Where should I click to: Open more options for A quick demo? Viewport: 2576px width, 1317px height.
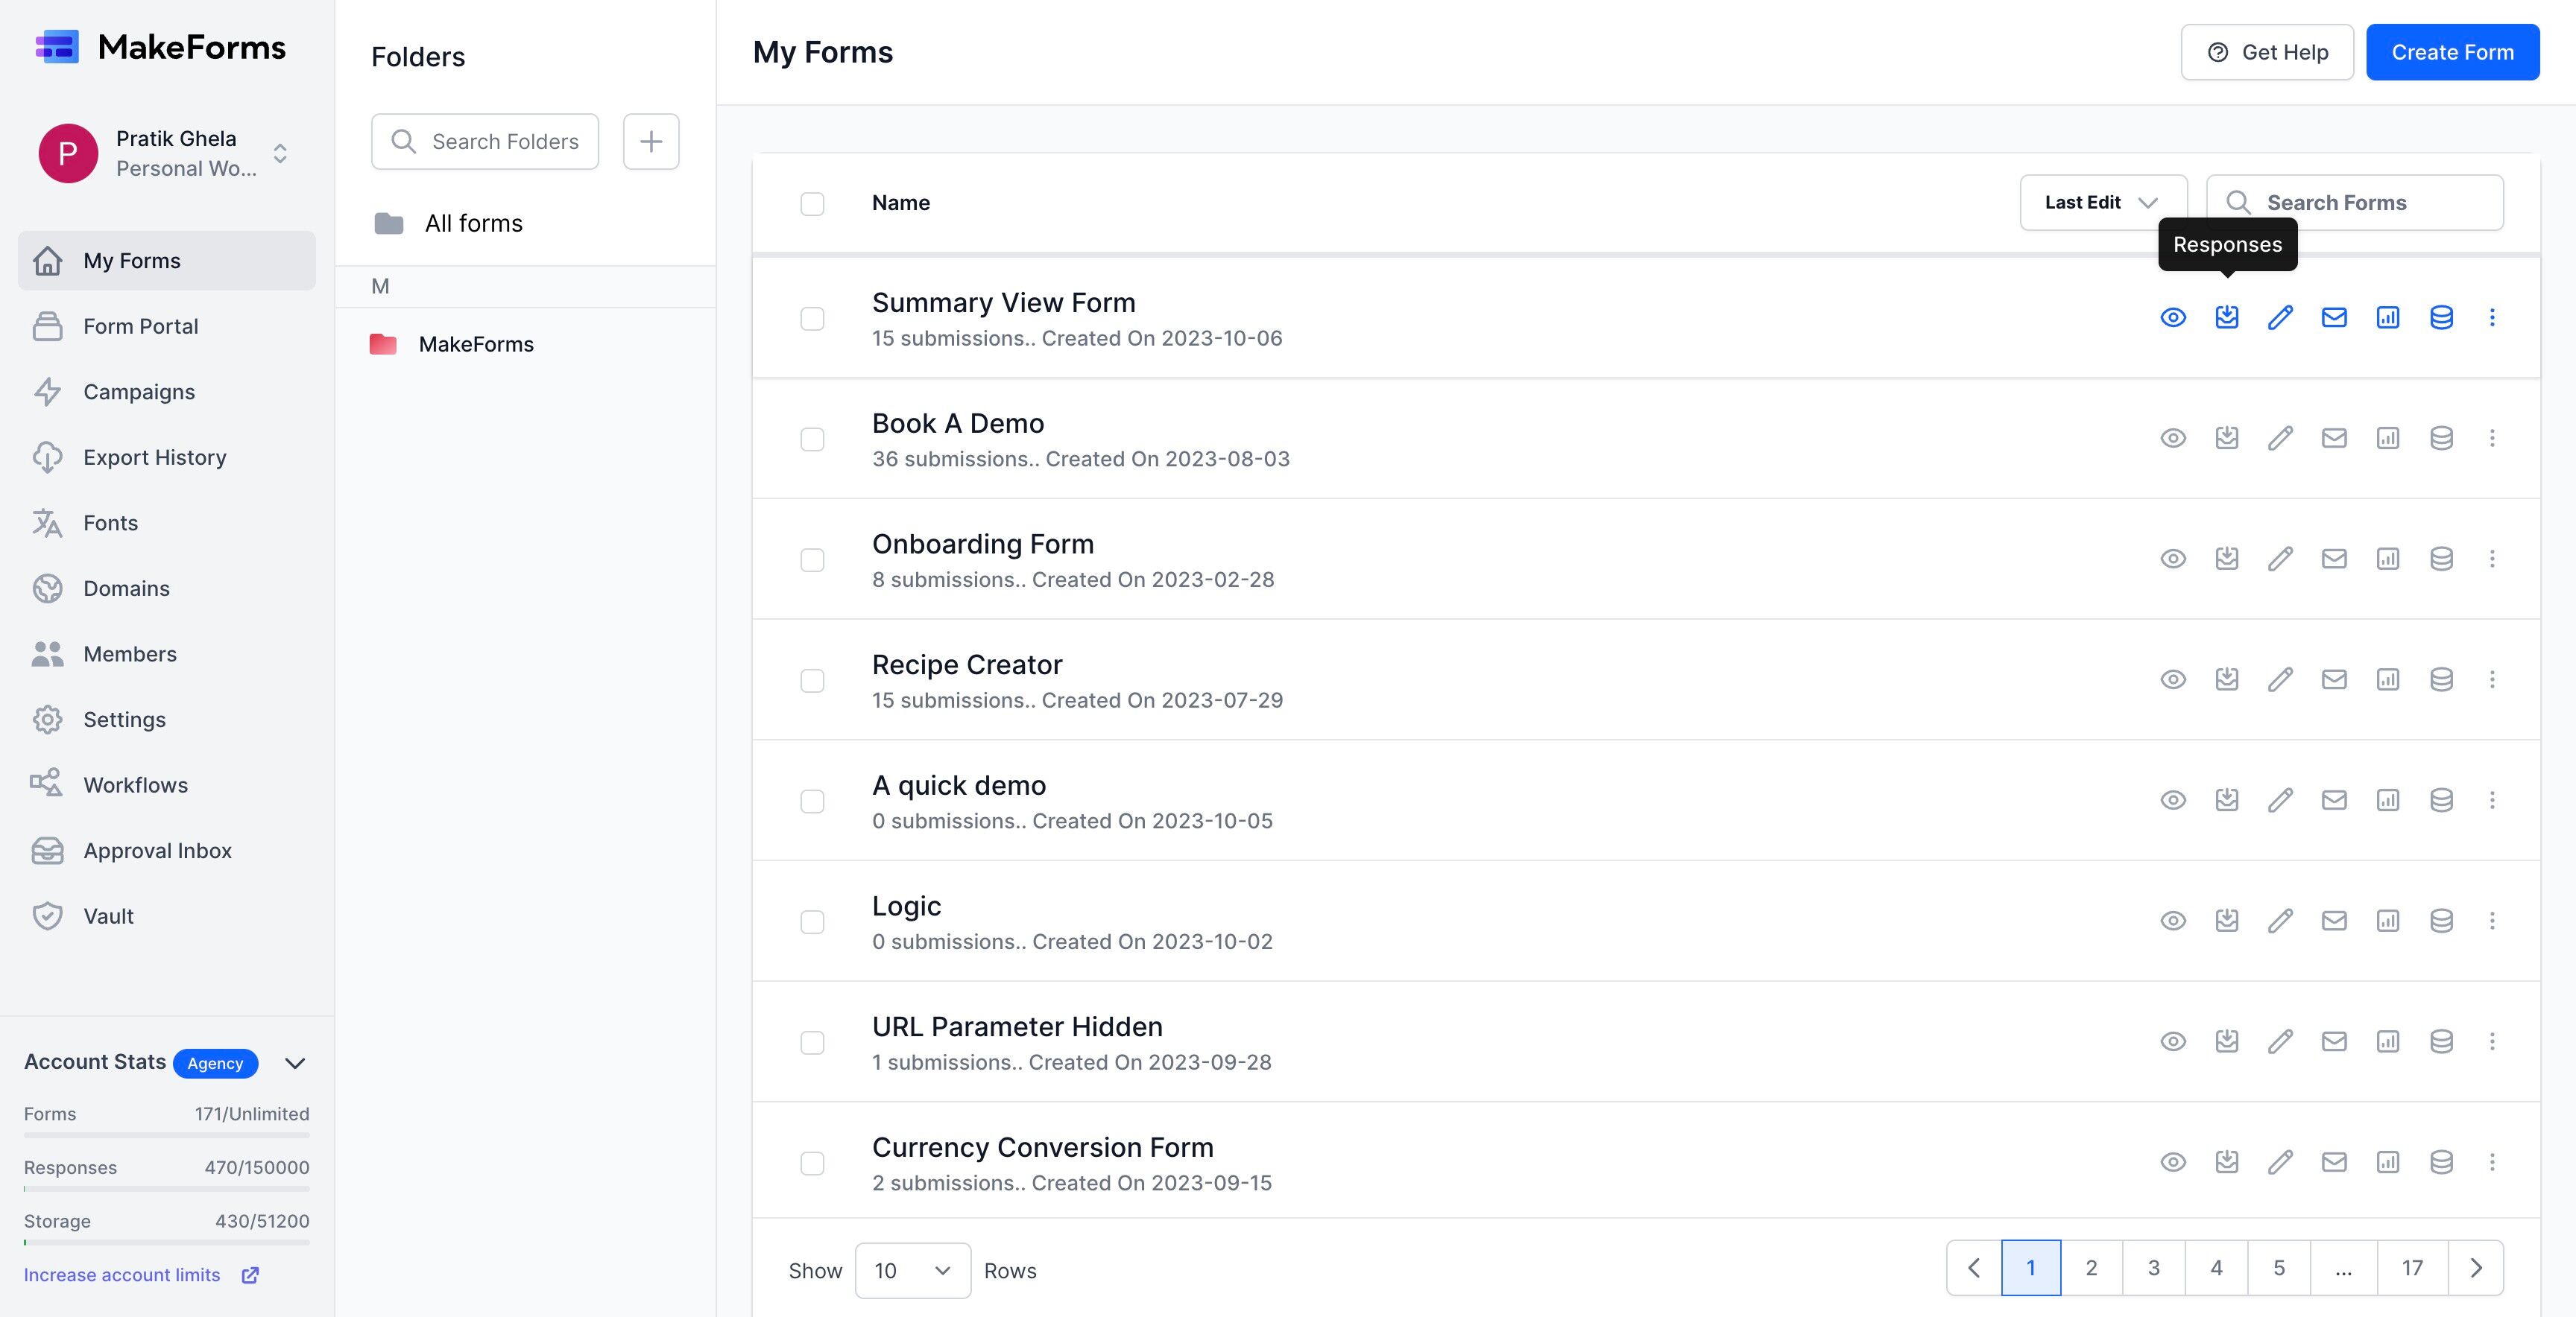(x=2492, y=800)
